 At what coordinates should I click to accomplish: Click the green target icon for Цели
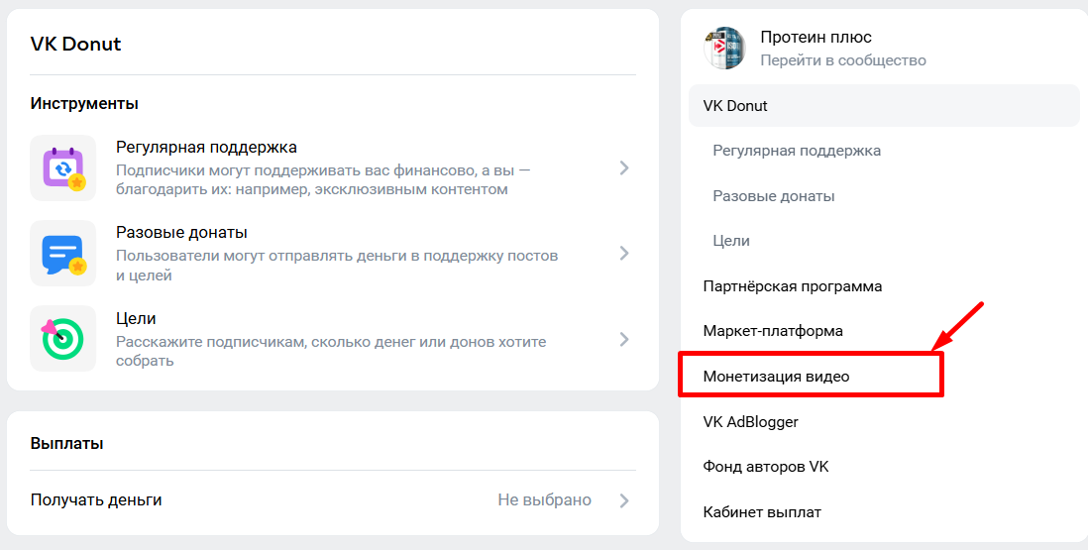tap(63, 339)
